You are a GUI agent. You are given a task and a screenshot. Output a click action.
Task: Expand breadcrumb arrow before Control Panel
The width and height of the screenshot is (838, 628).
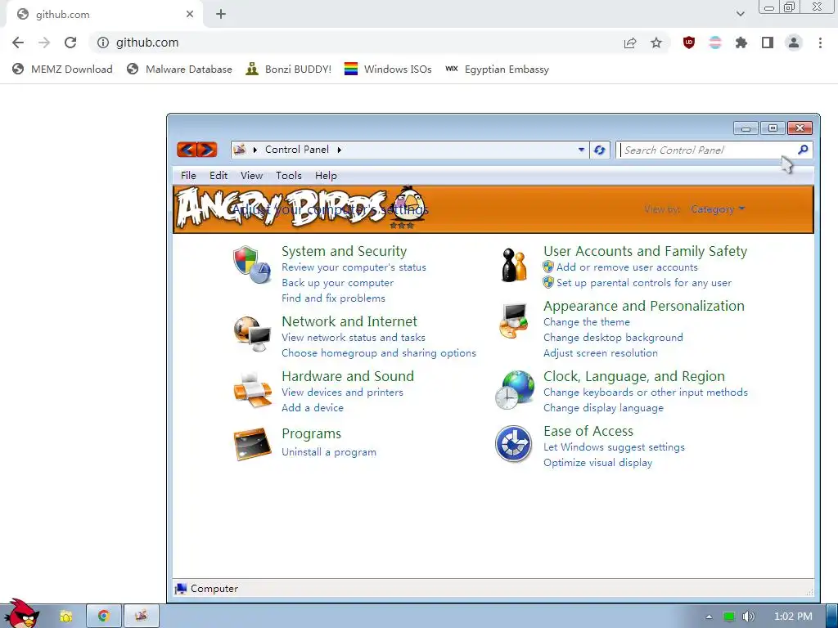click(255, 150)
